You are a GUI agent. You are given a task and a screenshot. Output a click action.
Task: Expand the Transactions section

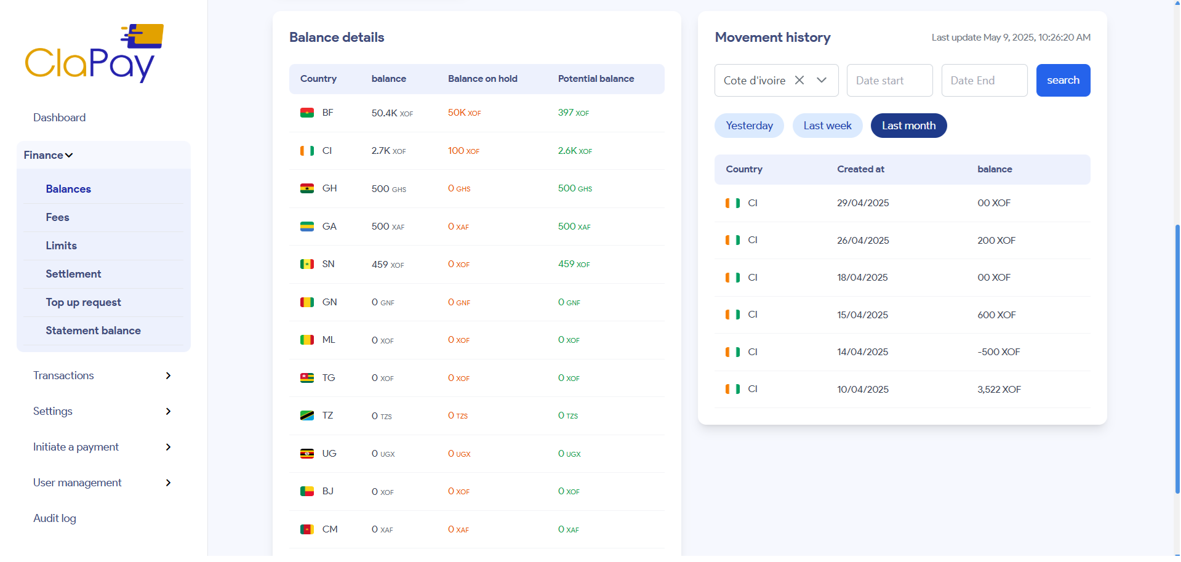coord(63,375)
